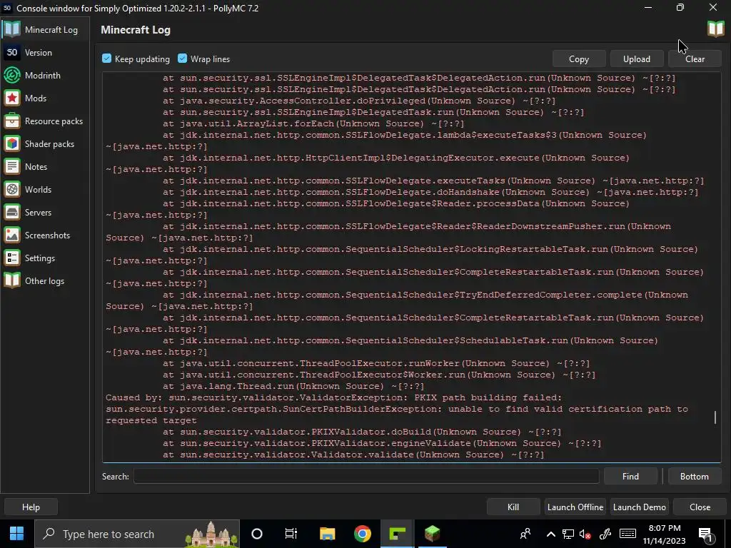Open the Shader packs page

pos(45,144)
